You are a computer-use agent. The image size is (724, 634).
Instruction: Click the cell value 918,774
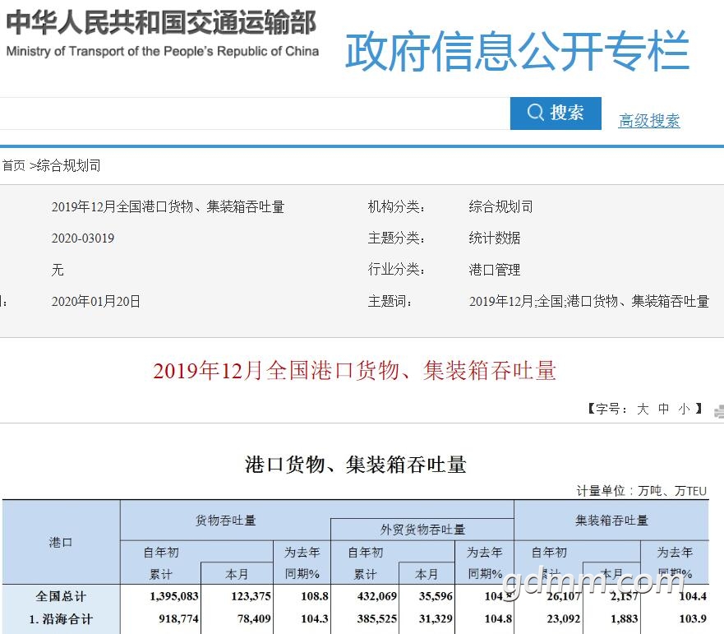point(178,618)
